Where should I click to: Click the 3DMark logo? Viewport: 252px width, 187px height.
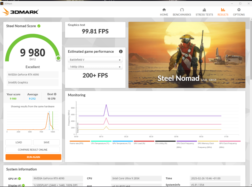20,12
